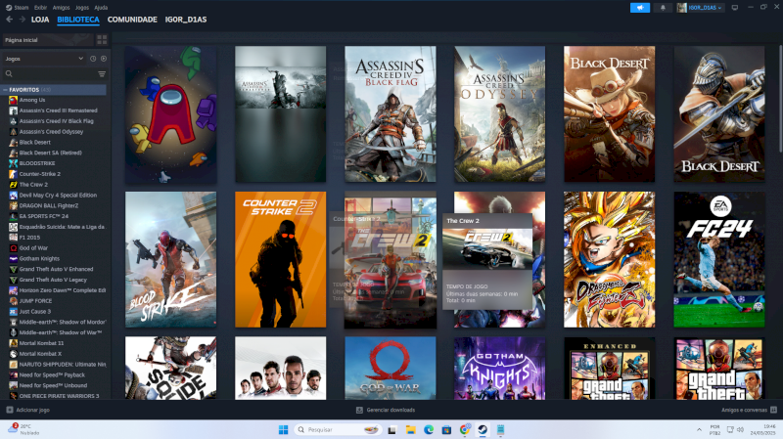Collapse the FAVORITOS category
The height and width of the screenshot is (439, 783).
point(5,89)
